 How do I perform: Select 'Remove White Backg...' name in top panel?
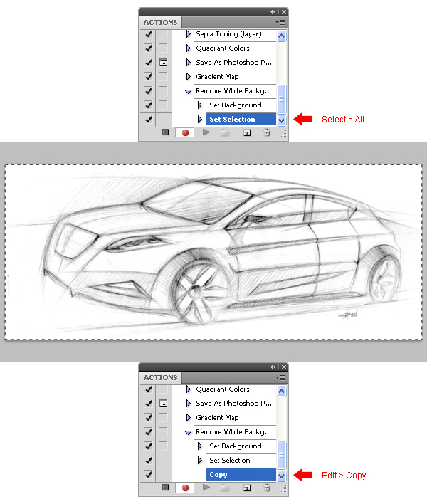click(x=233, y=90)
